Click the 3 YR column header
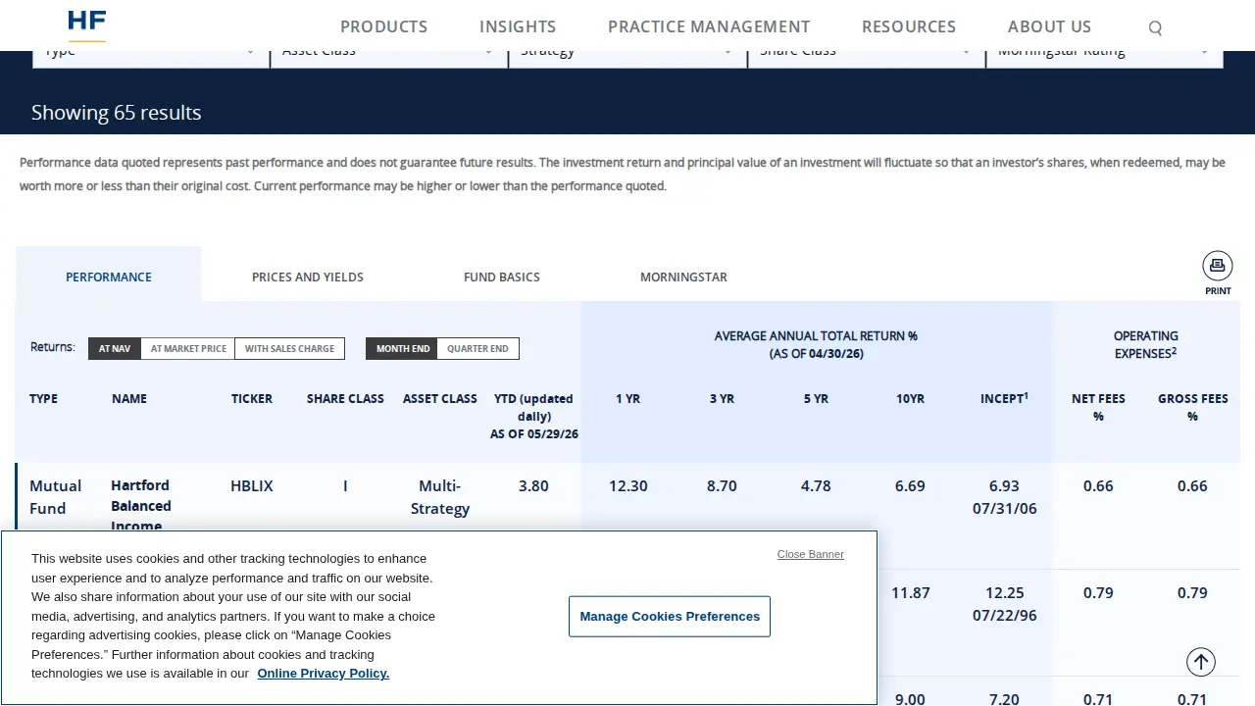The height and width of the screenshot is (706, 1255). (x=722, y=398)
